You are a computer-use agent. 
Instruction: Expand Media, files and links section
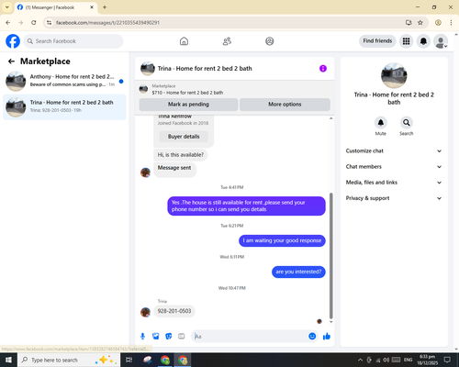pyautogui.click(x=394, y=183)
